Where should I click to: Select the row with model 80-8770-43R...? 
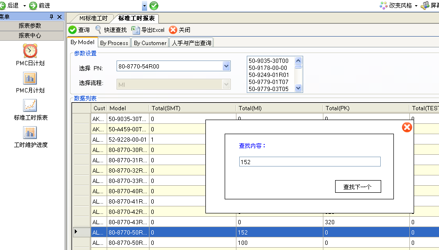pos(128,222)
